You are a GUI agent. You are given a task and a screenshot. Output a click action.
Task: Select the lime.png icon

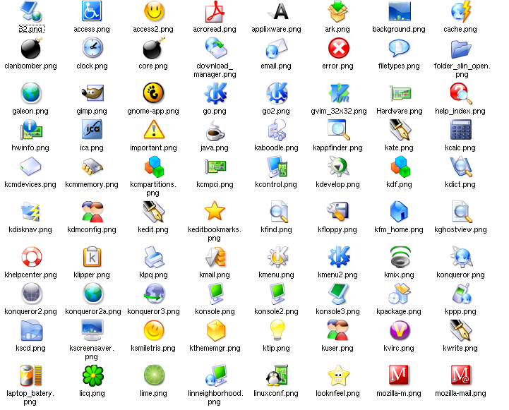coord(153,375)
